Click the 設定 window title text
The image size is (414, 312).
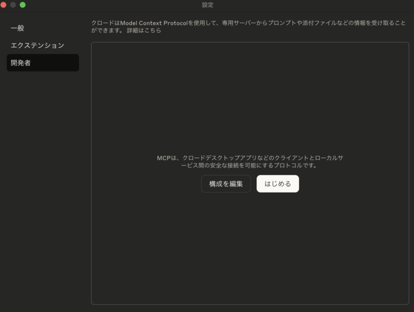(x=208, y=5)
